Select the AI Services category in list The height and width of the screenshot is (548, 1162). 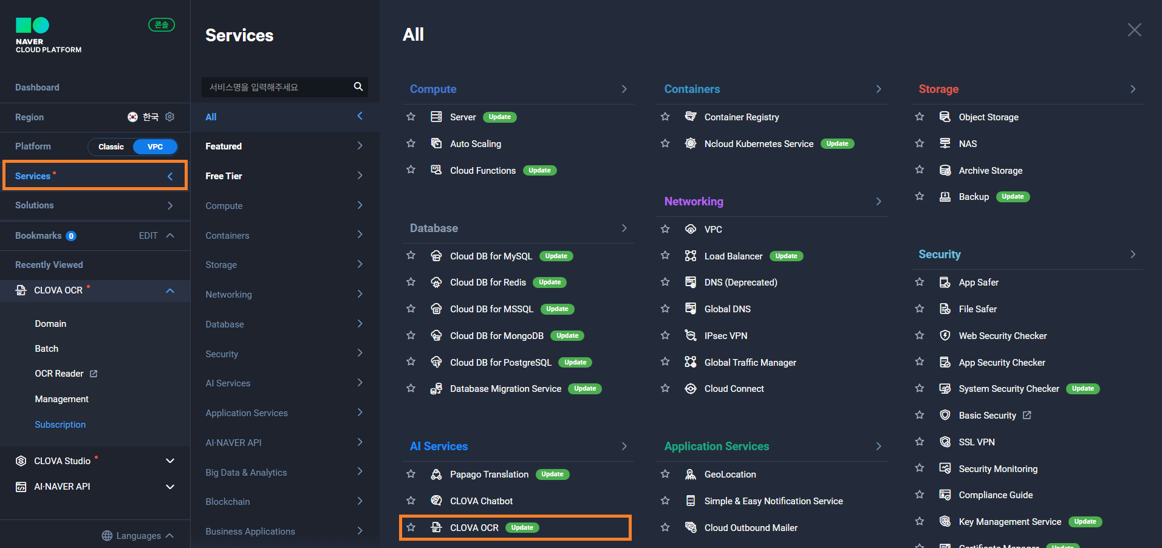pyautogui.click(x=285, y=383)
